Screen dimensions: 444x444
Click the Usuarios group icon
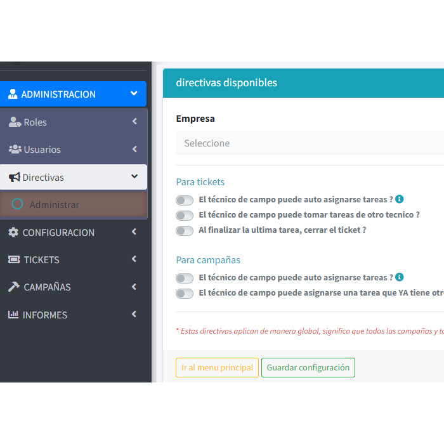point(15,150)
